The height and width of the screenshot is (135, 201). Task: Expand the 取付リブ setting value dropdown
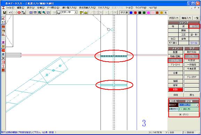[197, 105]
